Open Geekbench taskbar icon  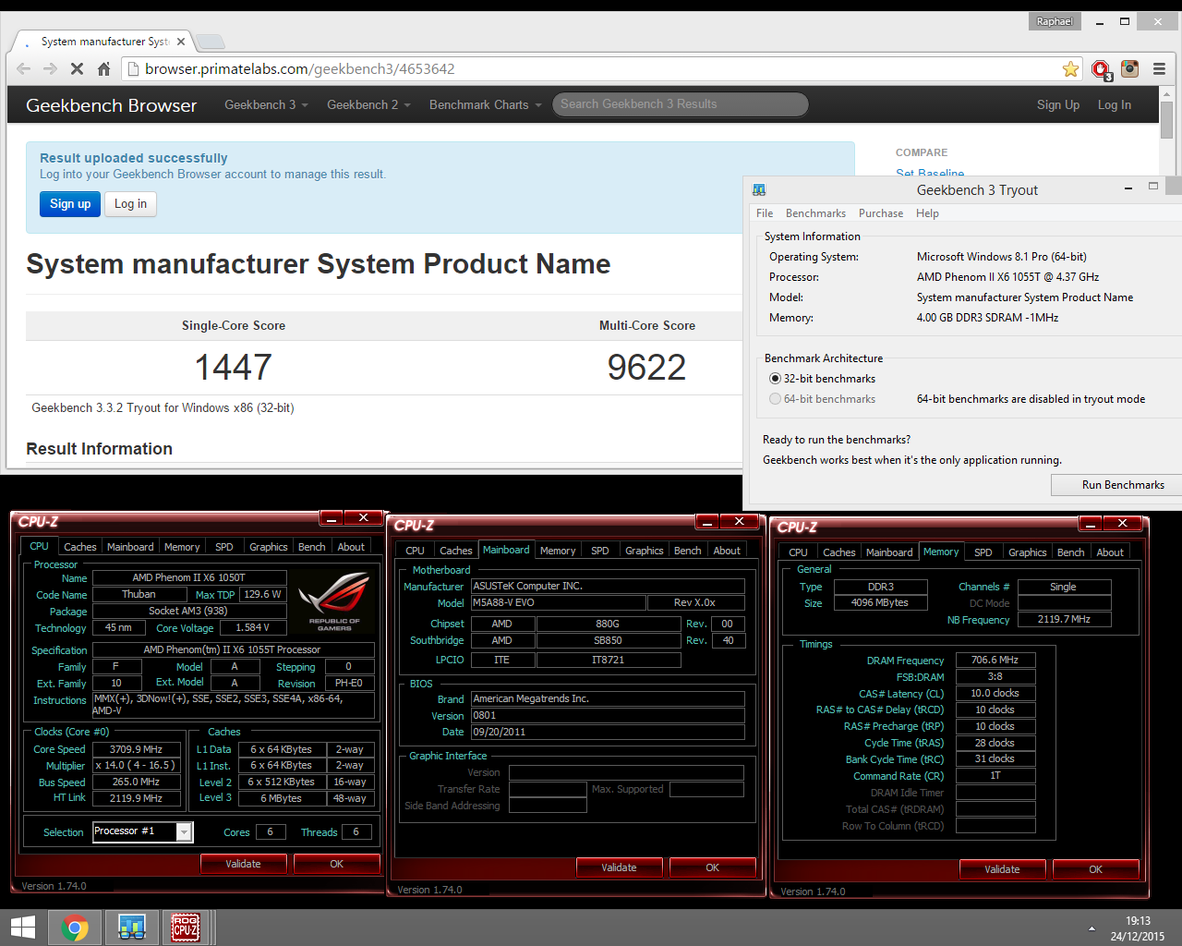click(x=131, y=928)
